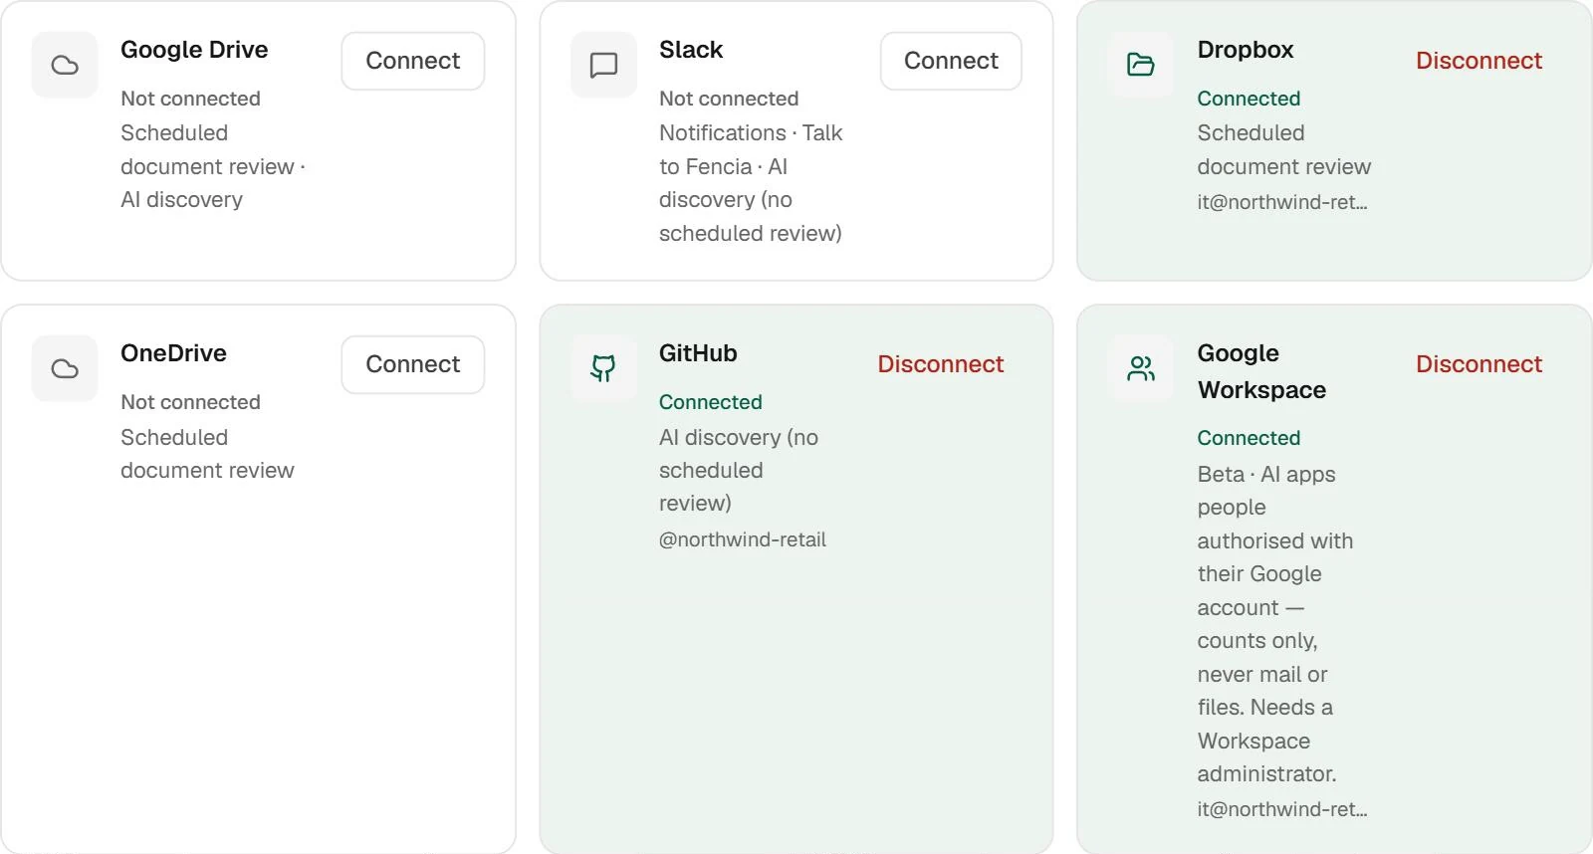Click the Slack chat bubble icon

tap(603, 65)
